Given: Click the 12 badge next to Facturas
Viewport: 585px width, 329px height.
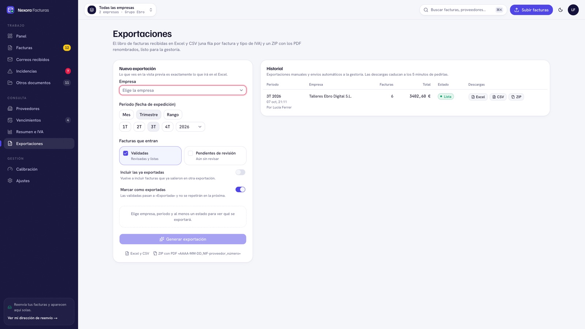Looking at the screenshot, I should tap(67, 48).
